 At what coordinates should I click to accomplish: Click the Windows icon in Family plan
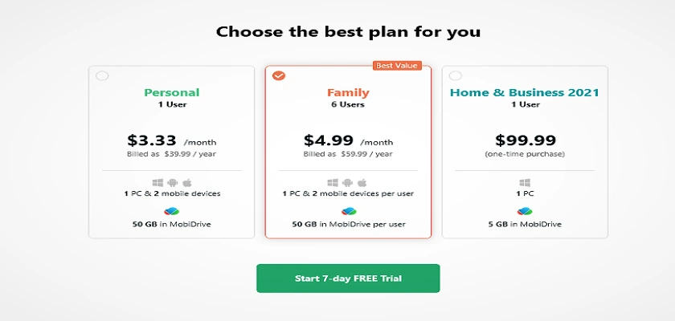tap(333, 183)
